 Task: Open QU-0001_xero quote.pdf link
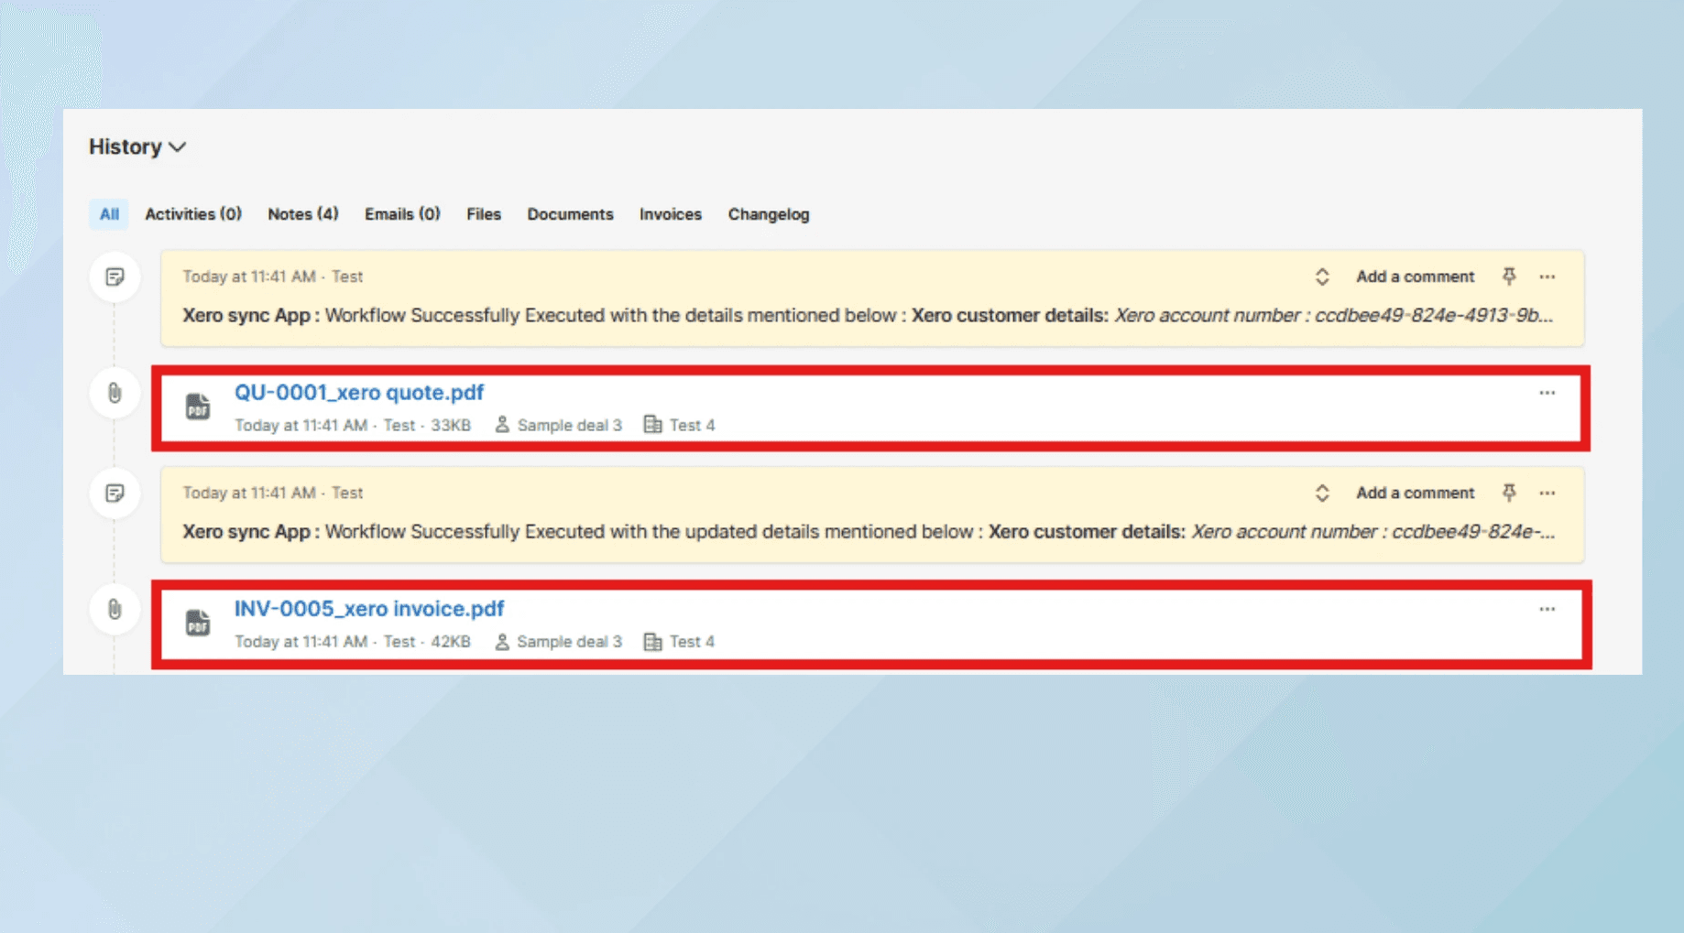[x=359, y=392]
